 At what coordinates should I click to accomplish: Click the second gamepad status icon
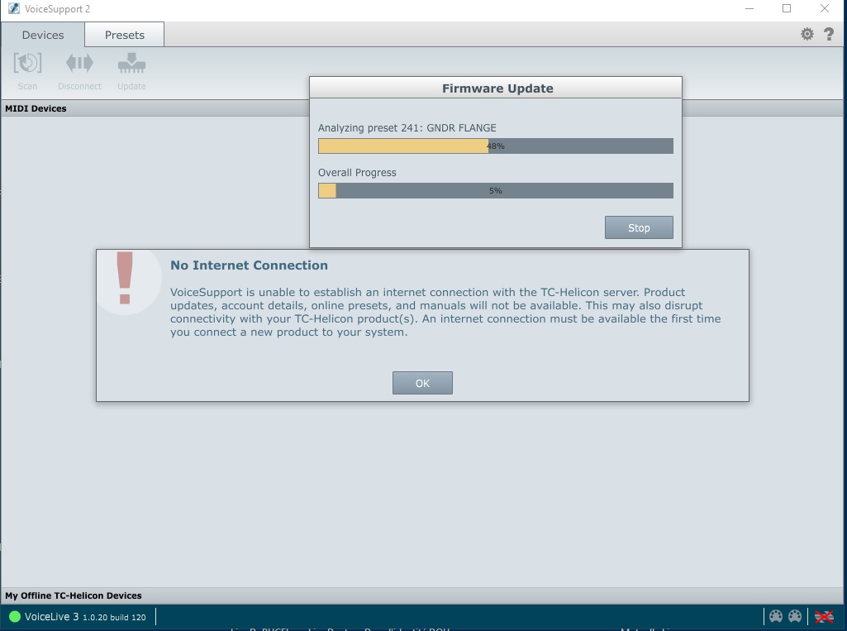coord(795,616)
